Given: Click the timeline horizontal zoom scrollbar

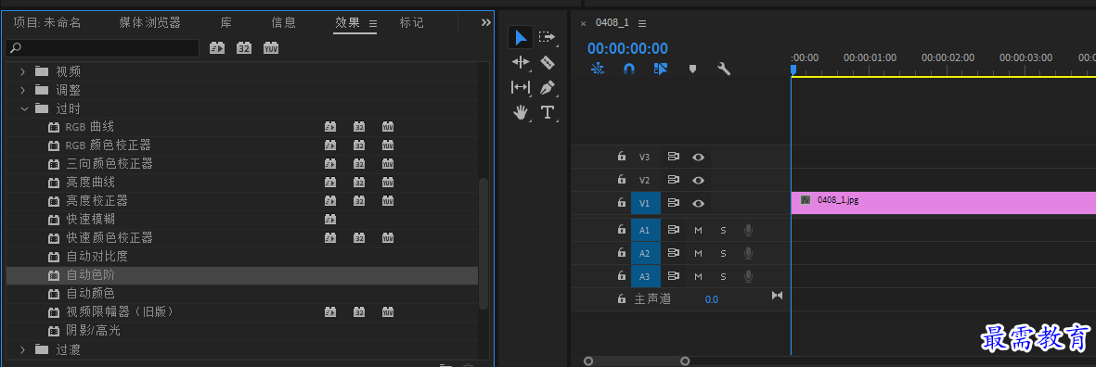Looking at the screenshot, I should point(637,361).
